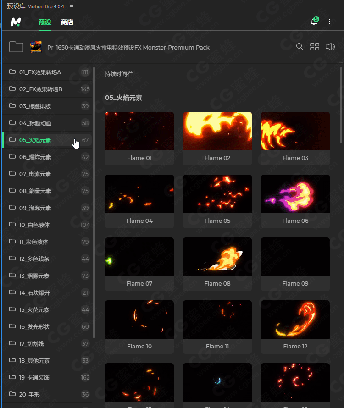The width and height of the screenshot is (344, 408).
Task: Select the Flame 05 preset thumbnail
Action: (217, 194)
